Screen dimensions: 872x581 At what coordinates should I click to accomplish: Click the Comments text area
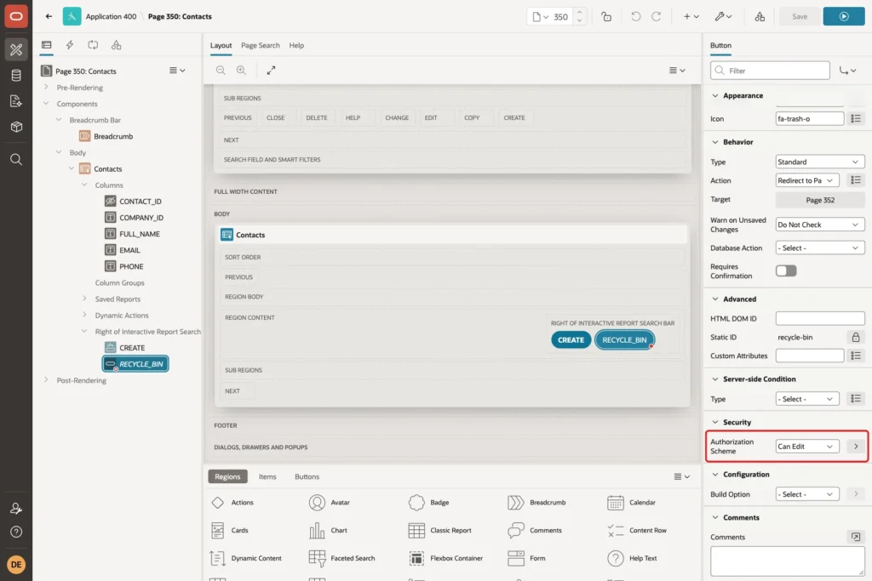(787, 561)
